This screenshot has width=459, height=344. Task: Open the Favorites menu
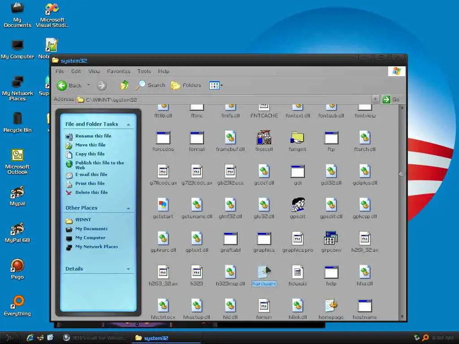(x=118, y=71)
